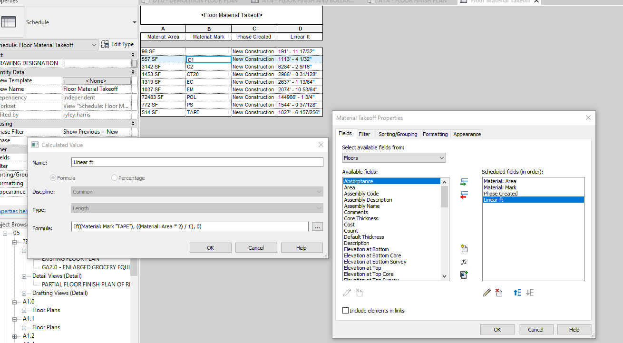Click the move parameter down icon

tap(530, 293)
